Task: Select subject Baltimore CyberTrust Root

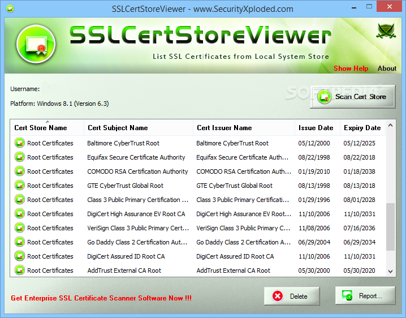Action: click(x=123, y=143)
